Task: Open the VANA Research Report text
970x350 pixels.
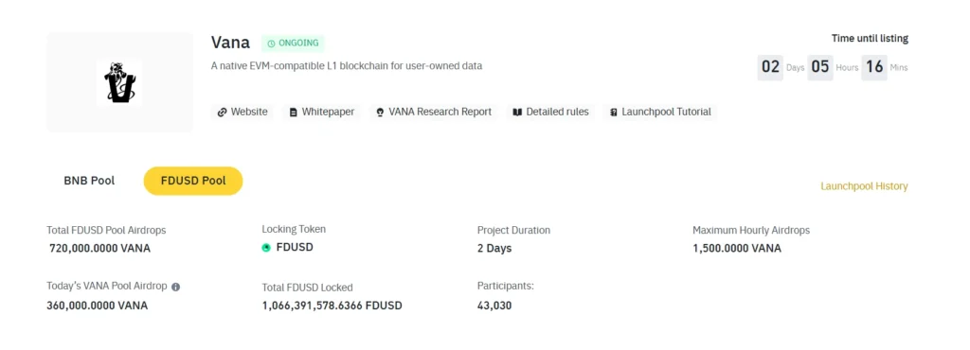Action: pos(440,113)
